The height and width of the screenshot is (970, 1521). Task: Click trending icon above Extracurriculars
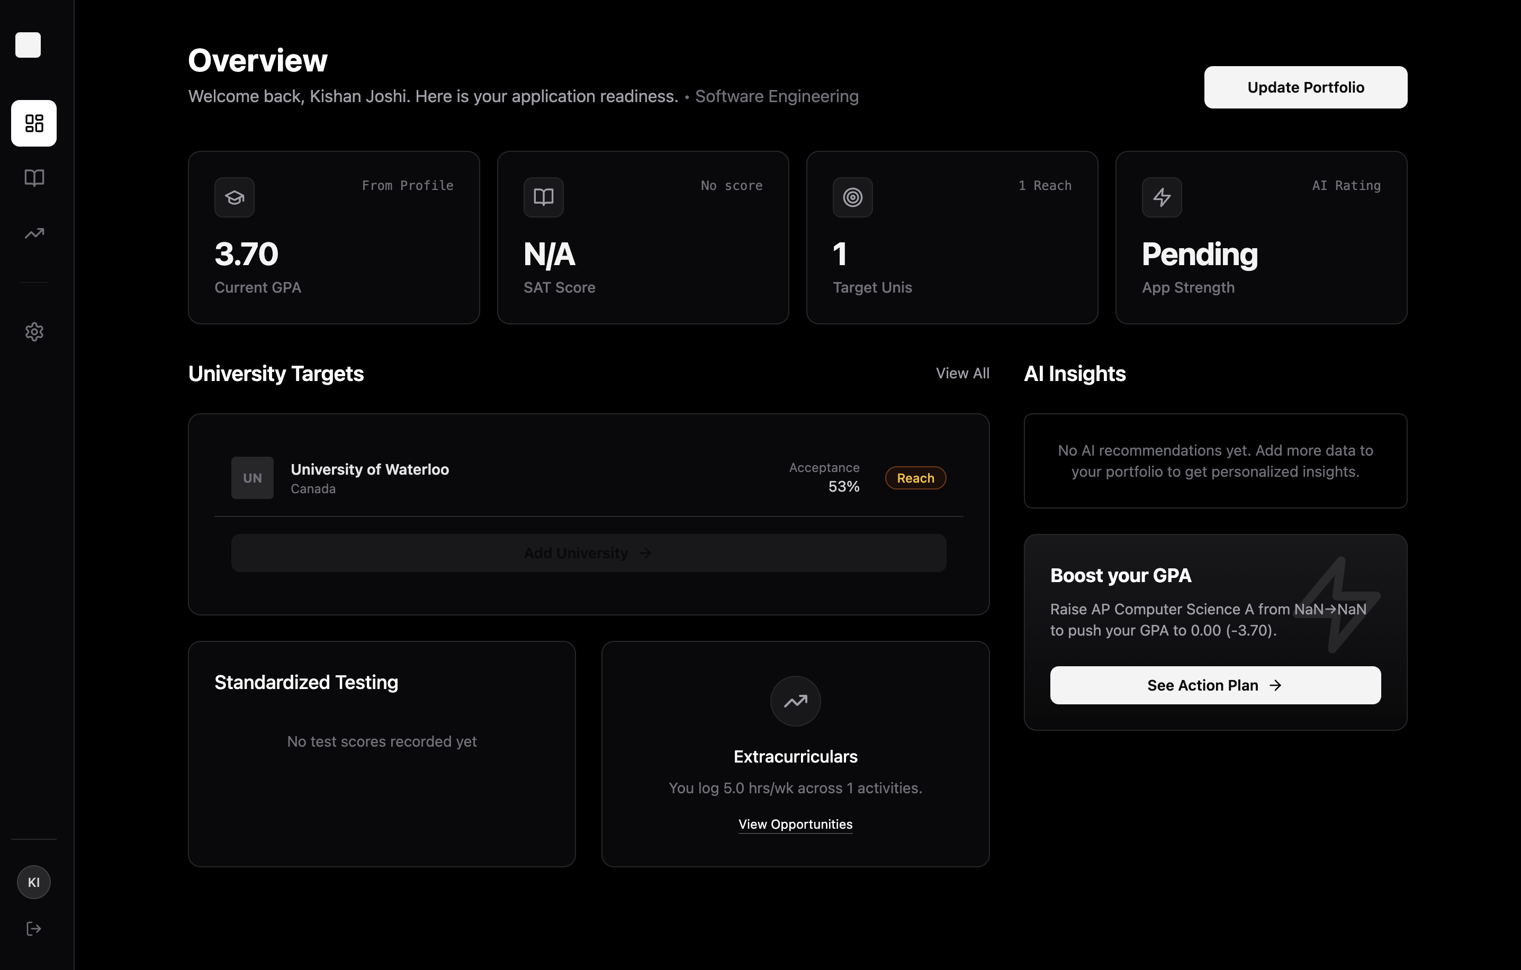[795, 701]
